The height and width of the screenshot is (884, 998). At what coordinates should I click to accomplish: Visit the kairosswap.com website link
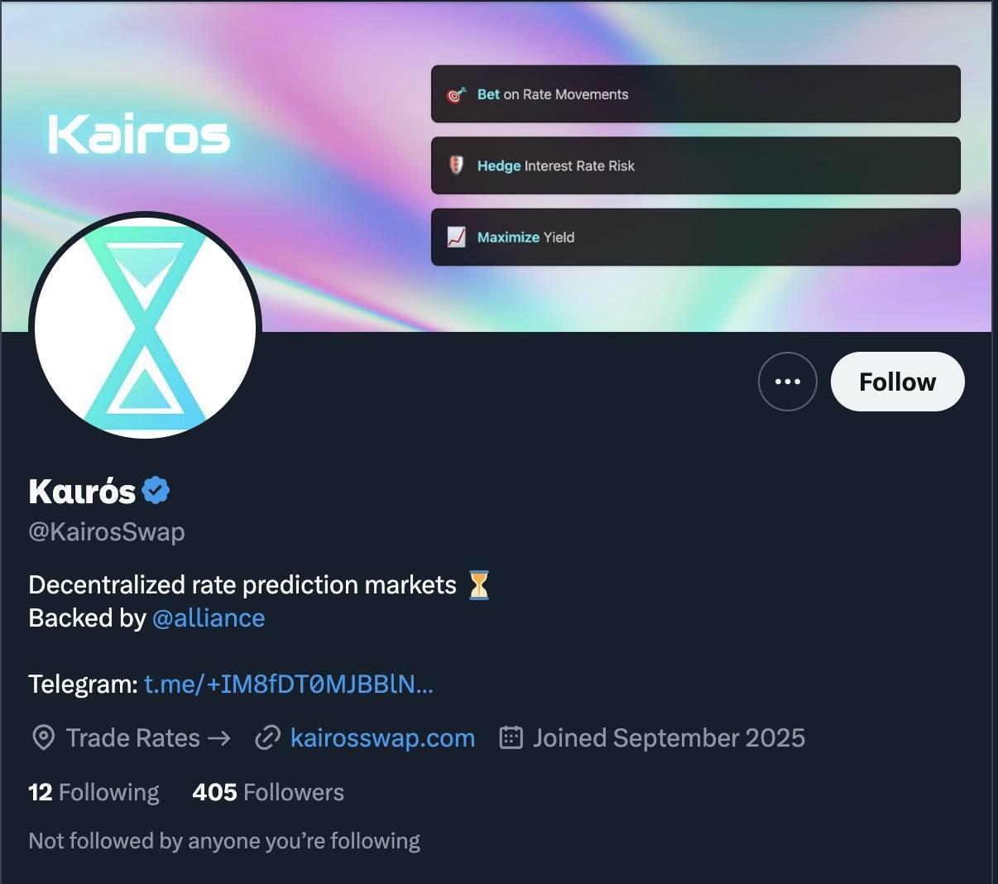point(382,737)
